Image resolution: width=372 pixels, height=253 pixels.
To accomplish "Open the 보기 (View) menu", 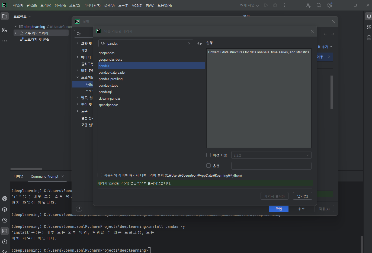I will coord(46,5).
